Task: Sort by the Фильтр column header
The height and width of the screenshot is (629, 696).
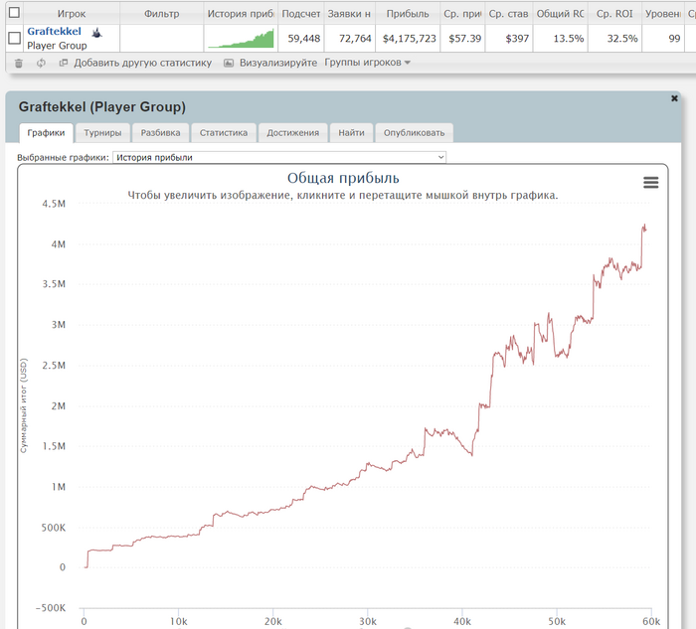Action: click(161, 14)
